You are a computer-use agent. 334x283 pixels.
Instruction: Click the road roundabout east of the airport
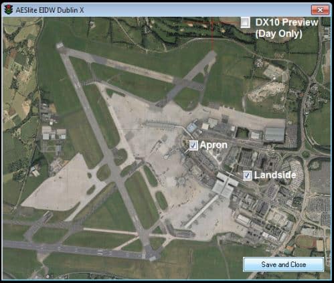click(306, 154)
